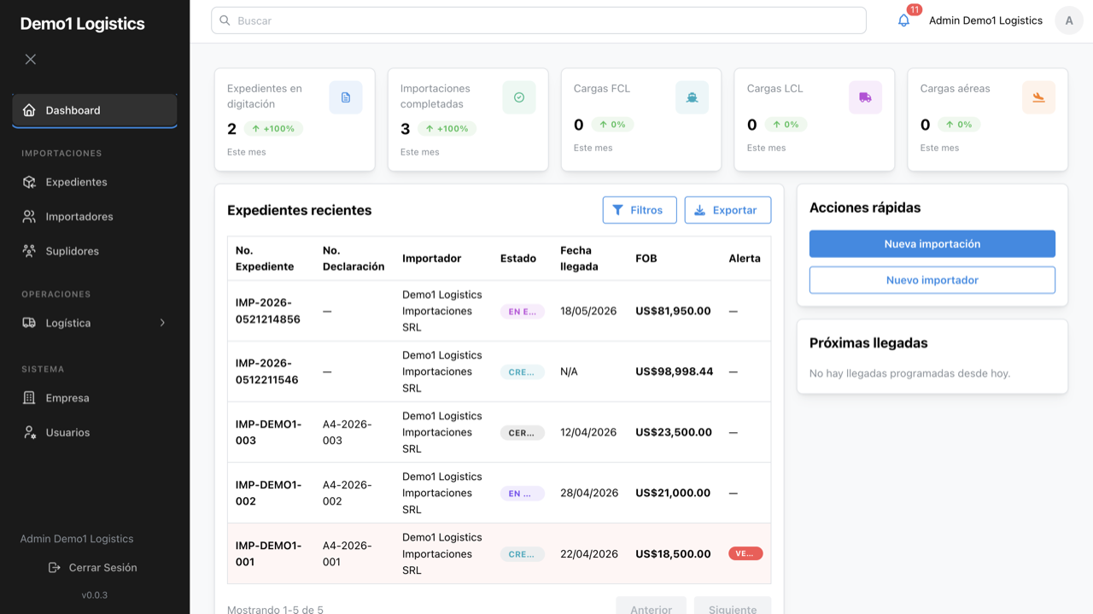Click declaration number A4-2026-002
This screenshot has height=614, width=1093.
347,493
